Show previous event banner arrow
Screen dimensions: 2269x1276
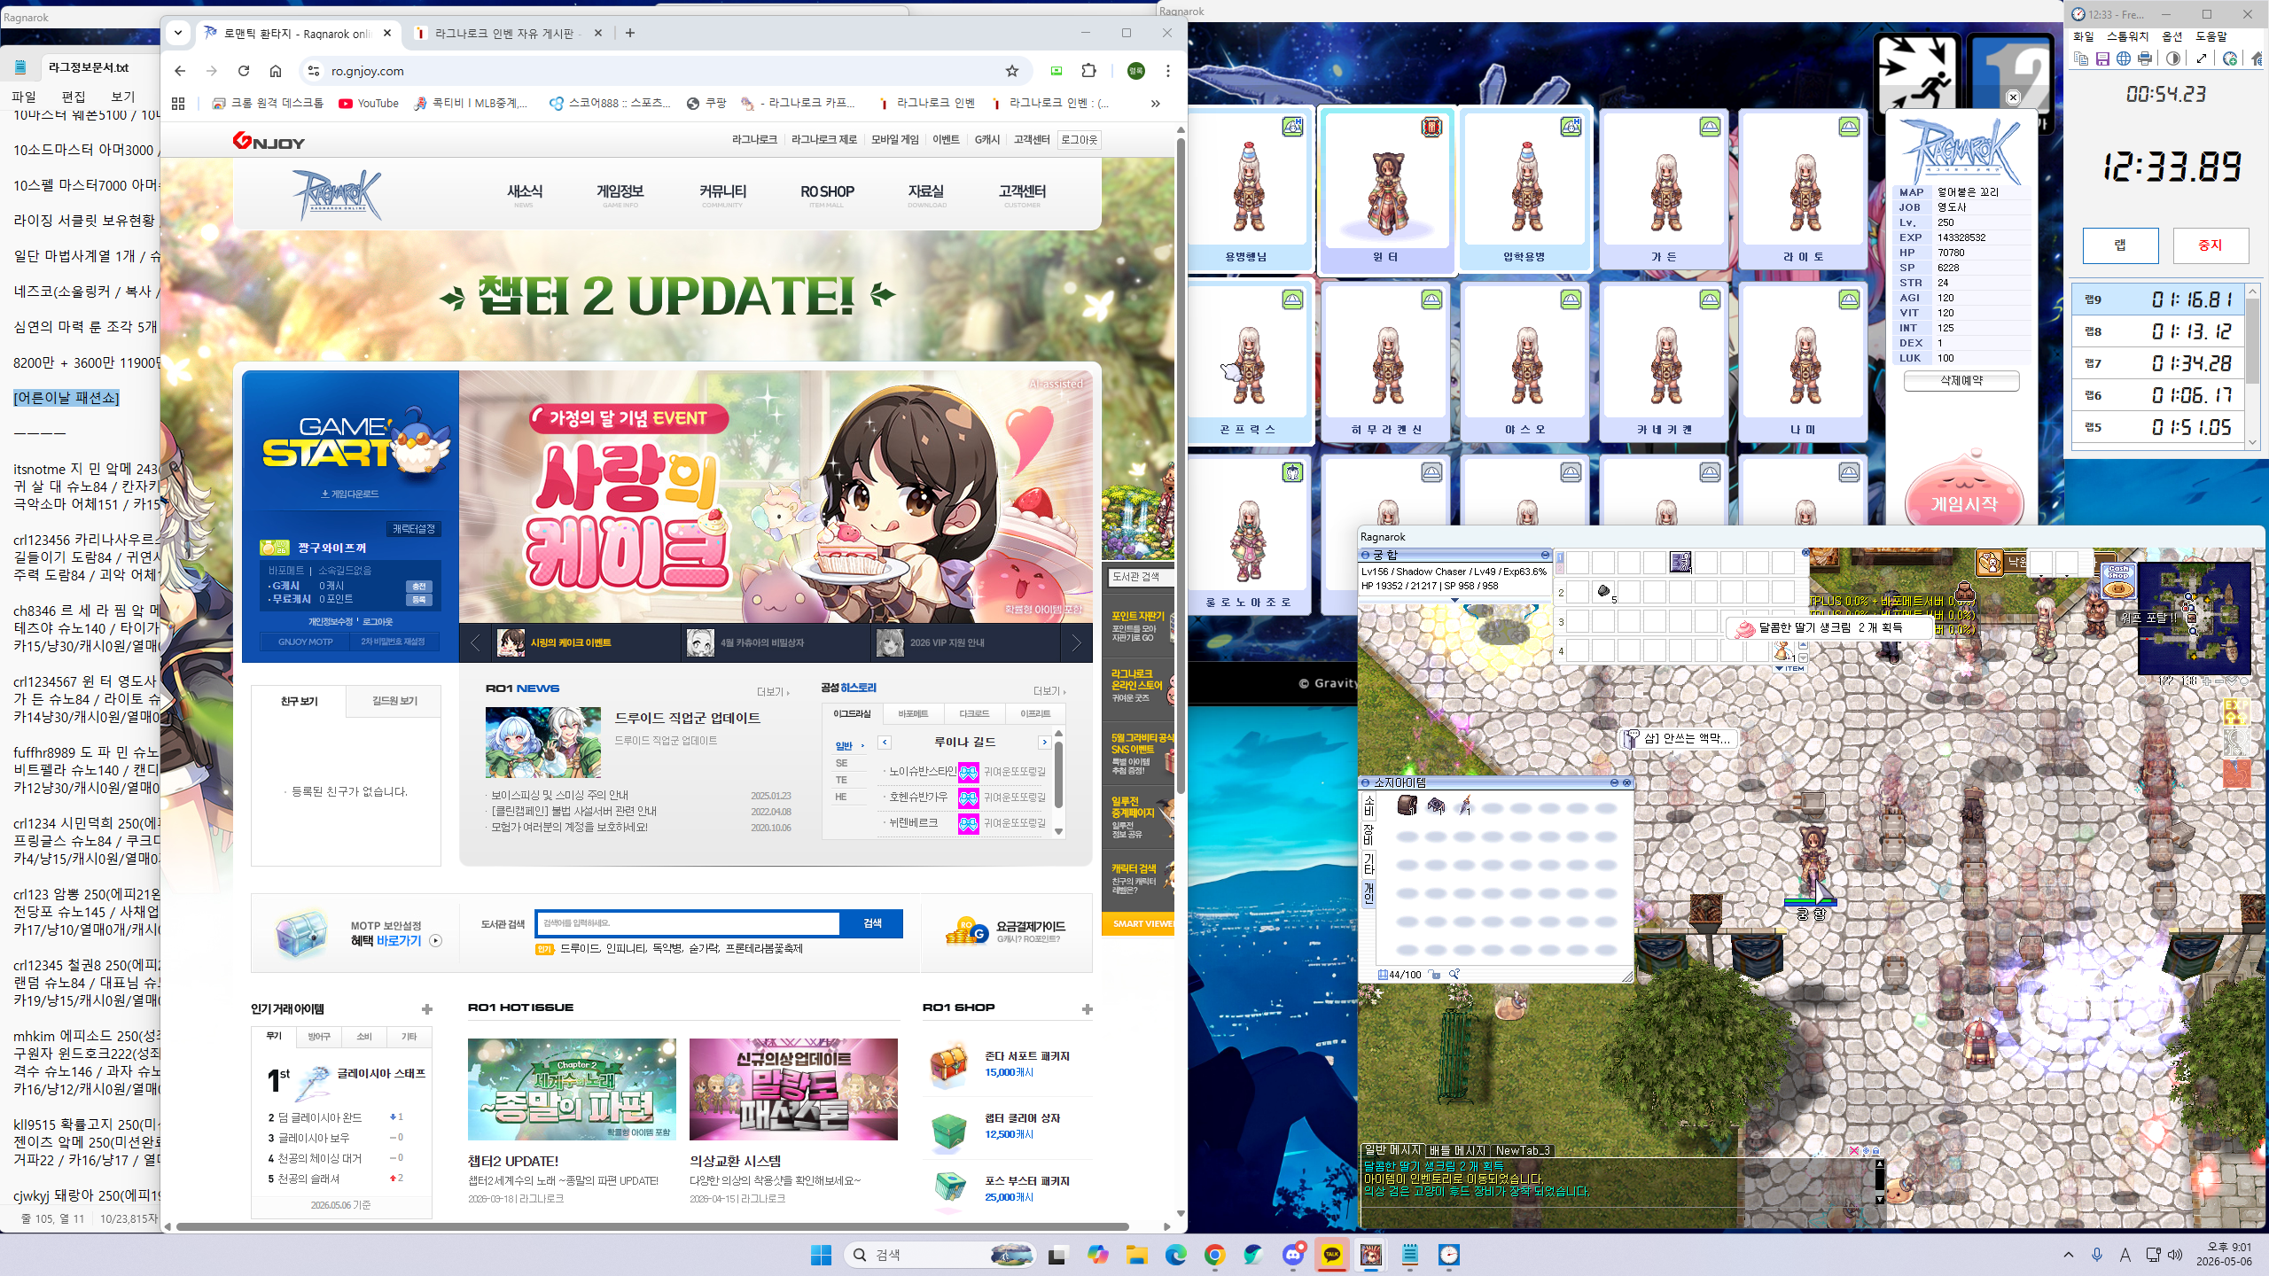click(475, 643)
